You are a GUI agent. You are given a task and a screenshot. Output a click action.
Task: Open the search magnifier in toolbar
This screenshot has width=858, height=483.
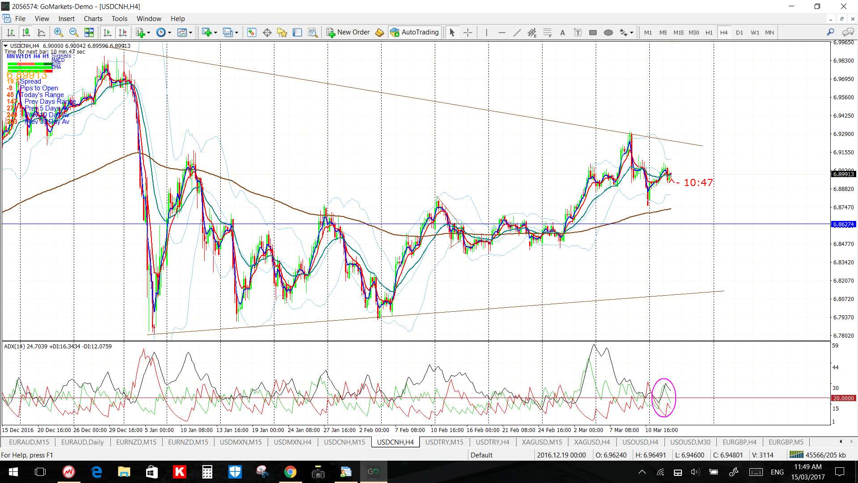tap(830, 32)
